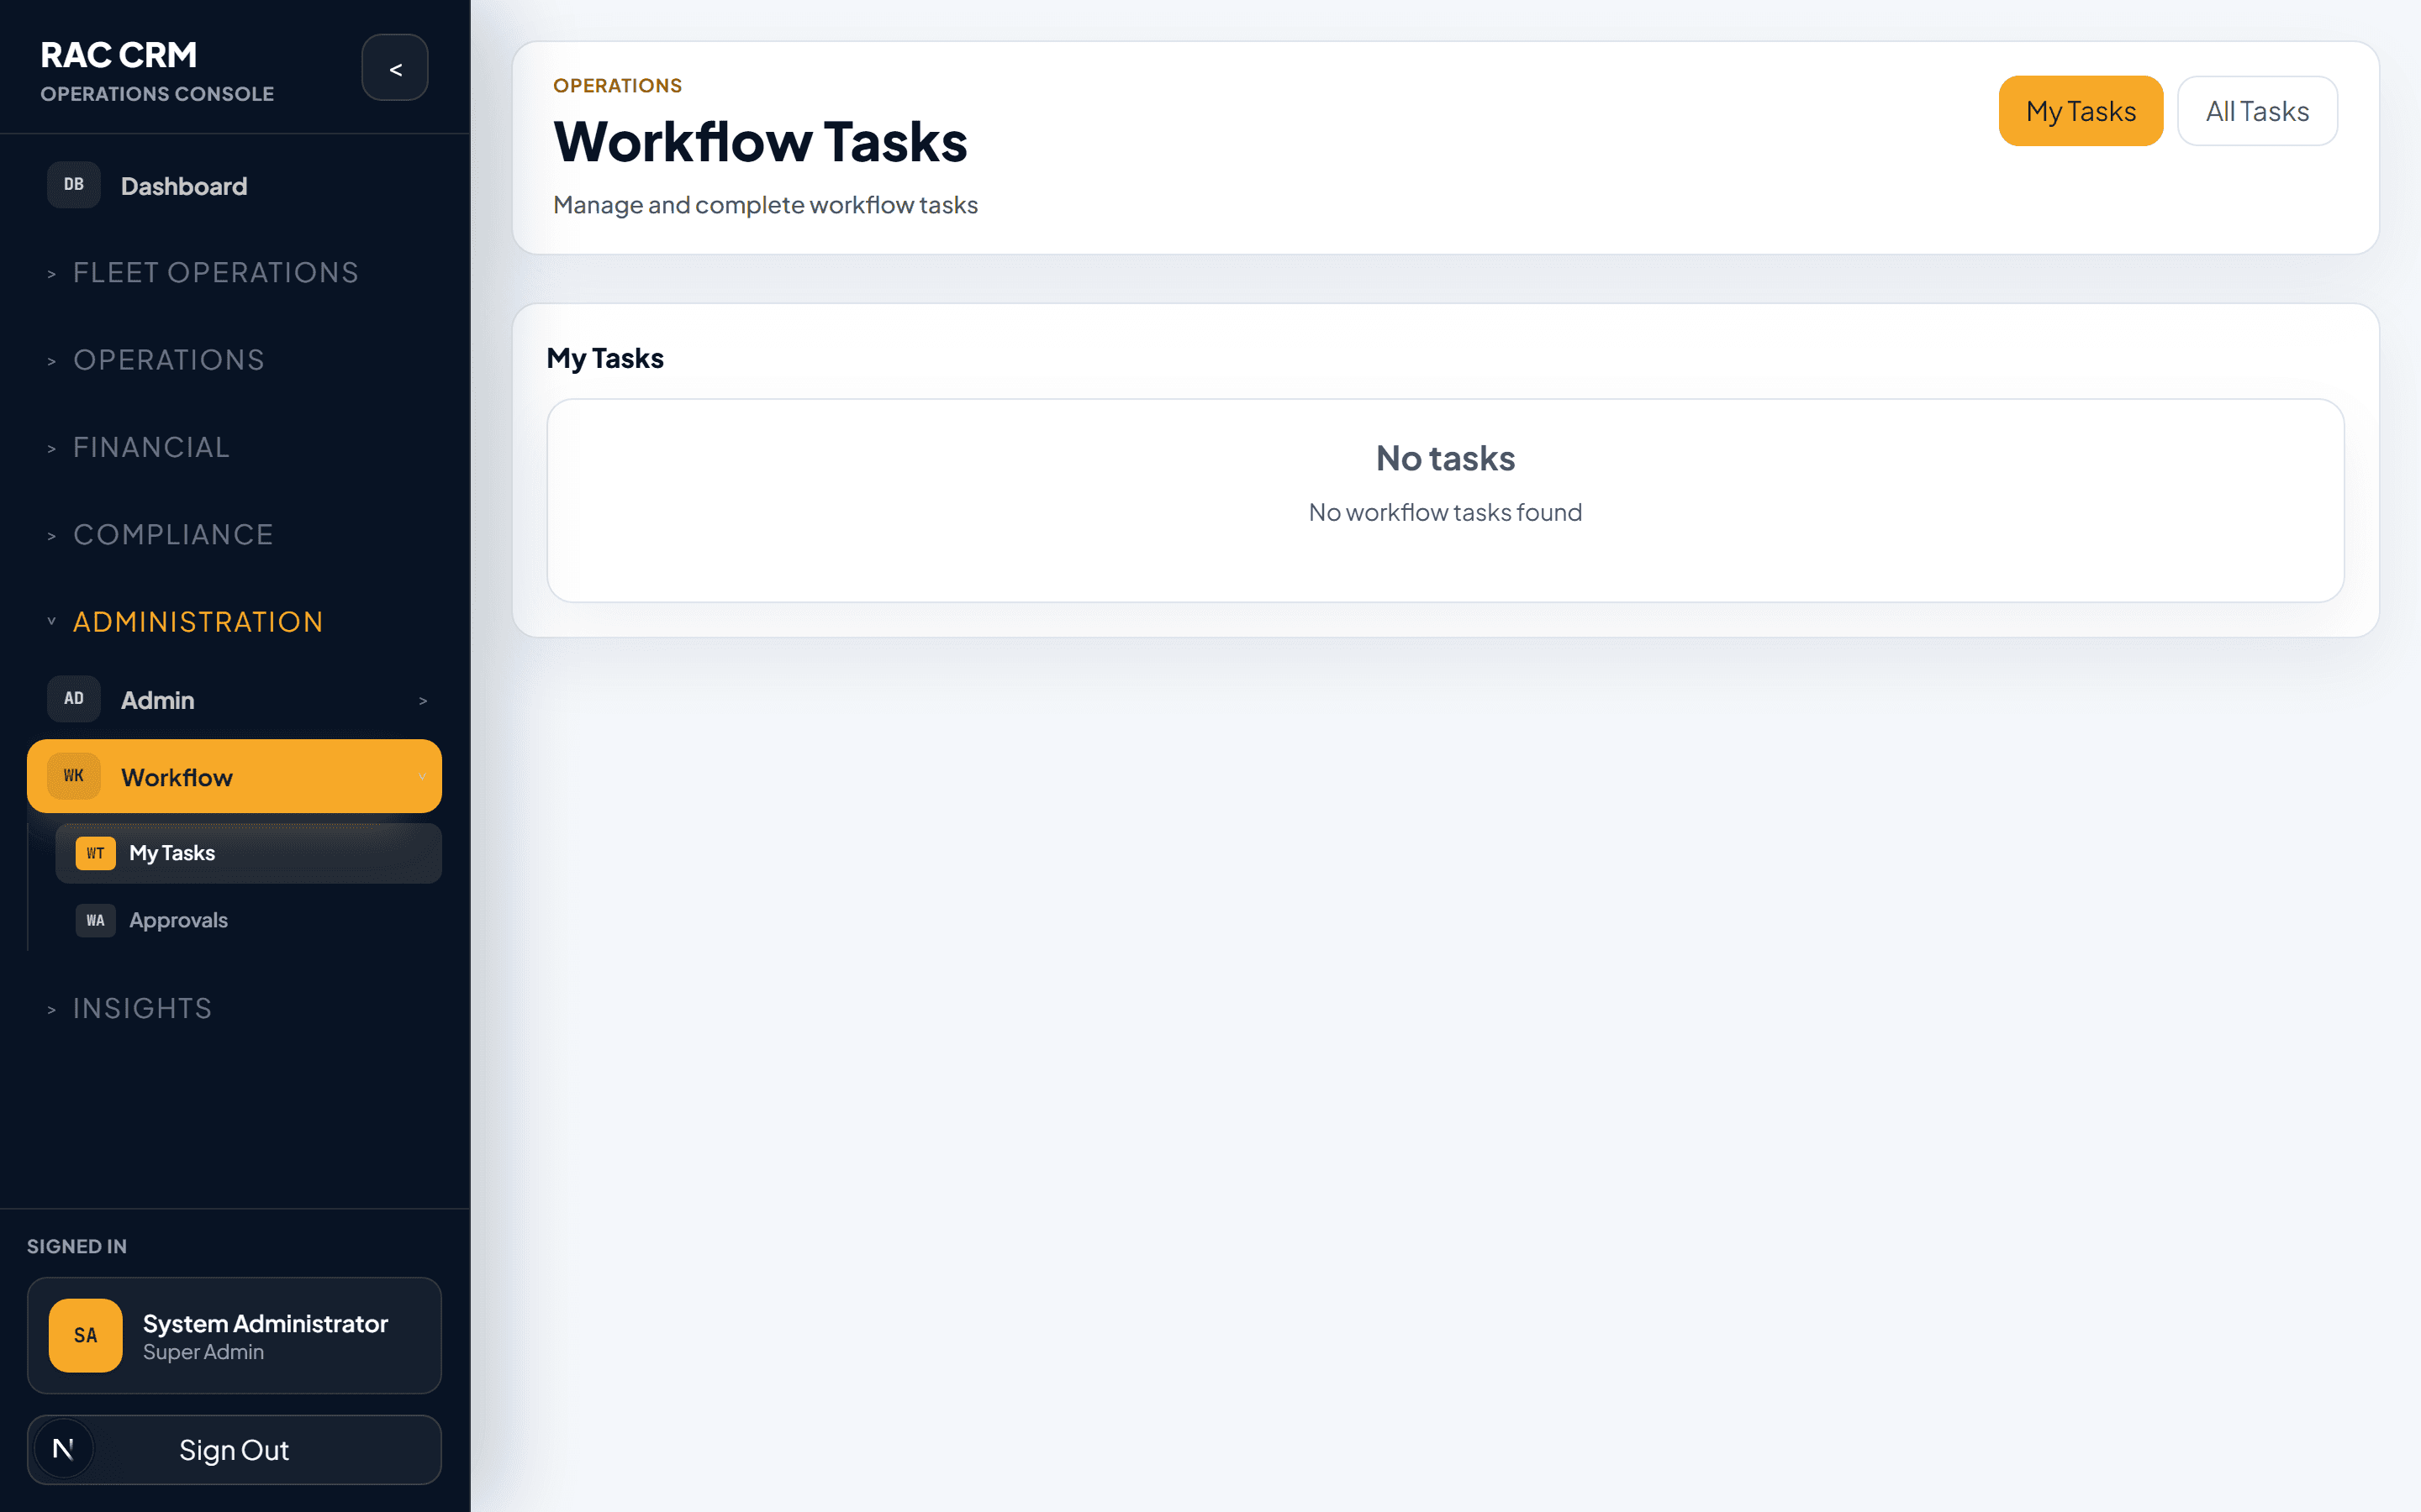The image size is (2421, 1512).
Task: Switch to the My Tasks tab button
Action: click(2081, 111)
